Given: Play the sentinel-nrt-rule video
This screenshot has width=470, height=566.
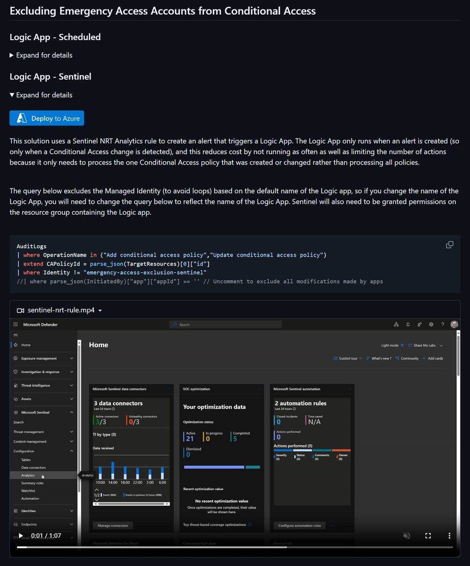Looking at the screenshot, I should coord(20,536).
